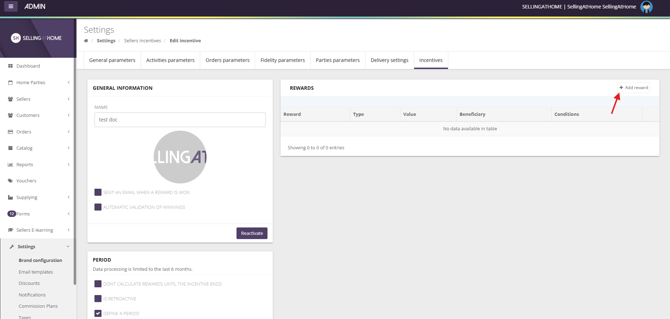Image resolution: width=670 pixels, height=319 pixels.
Task: Check the 'Is retroactive' option
Action: pos(98,299)
